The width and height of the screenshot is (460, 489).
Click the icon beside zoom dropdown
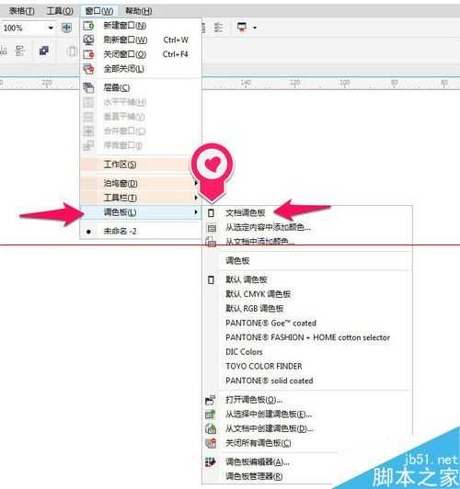(x=67, y=28)
